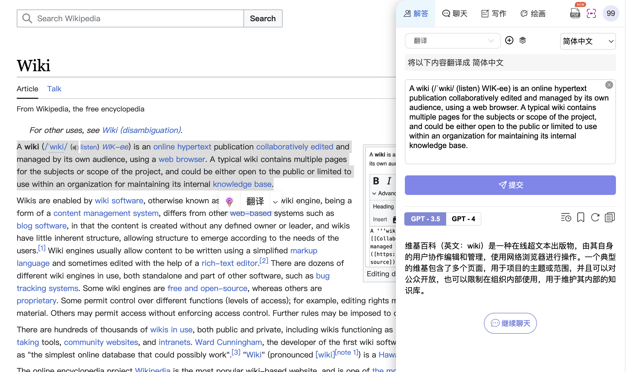The height and width of the screenshot is (372, 626).
Task: Click the stacked layers icon
Action: click(x=522, y=40)
